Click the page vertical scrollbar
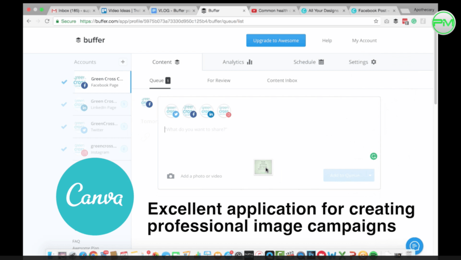The image size is (461, 260). pyautogui.click(x=435, y=68)
